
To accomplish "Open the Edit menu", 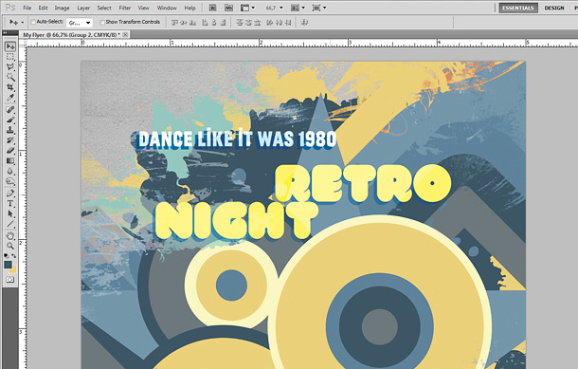I will 44,8.
